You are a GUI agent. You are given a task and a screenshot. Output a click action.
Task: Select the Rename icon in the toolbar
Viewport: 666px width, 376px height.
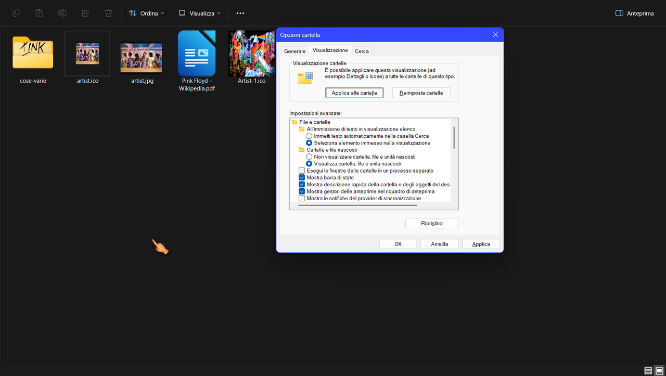(x=62, y=13)
